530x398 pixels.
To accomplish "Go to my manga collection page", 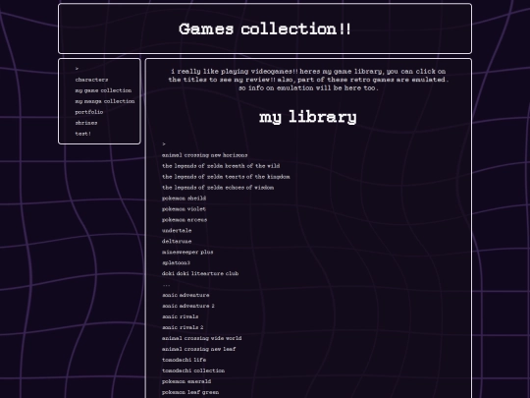I will [105, 101].
